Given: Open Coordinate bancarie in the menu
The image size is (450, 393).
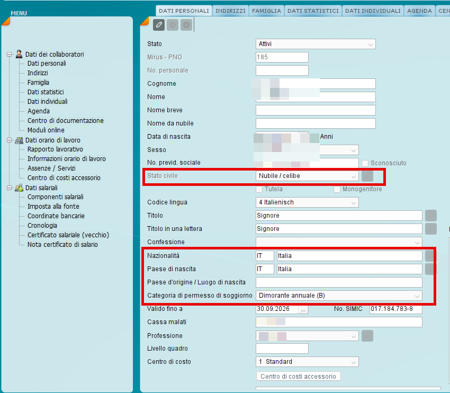Looking at the screenshot, I should (x=56, y=216).
